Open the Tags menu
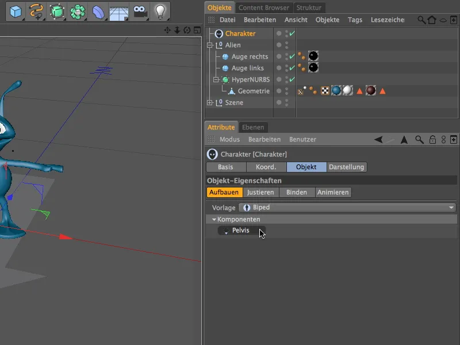 355,20
